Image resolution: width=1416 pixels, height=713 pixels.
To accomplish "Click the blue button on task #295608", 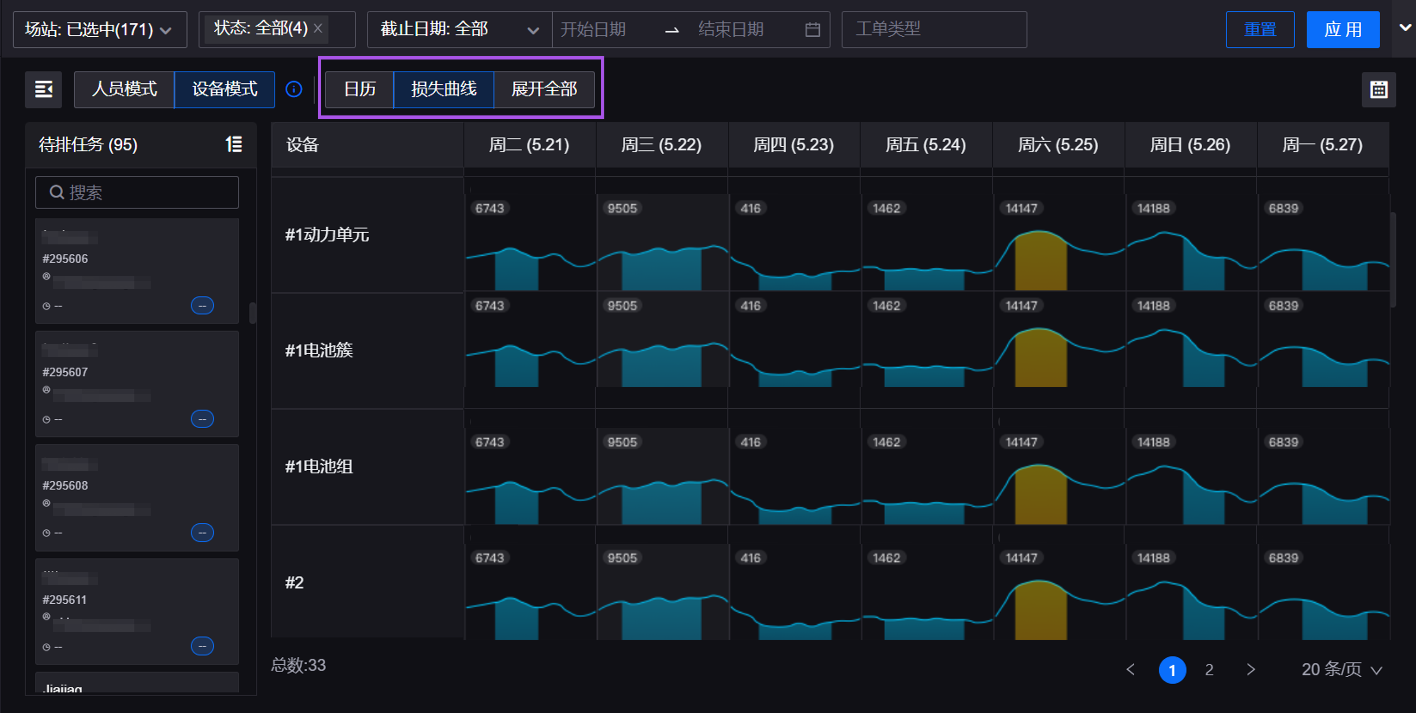I will [202, 533].
